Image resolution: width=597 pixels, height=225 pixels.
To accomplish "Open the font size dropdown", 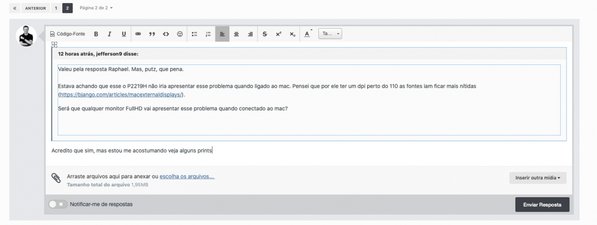I will pyautogui.click(x=330, y=34).
